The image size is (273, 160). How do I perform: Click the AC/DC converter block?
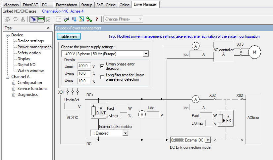(x=73, y=120)
